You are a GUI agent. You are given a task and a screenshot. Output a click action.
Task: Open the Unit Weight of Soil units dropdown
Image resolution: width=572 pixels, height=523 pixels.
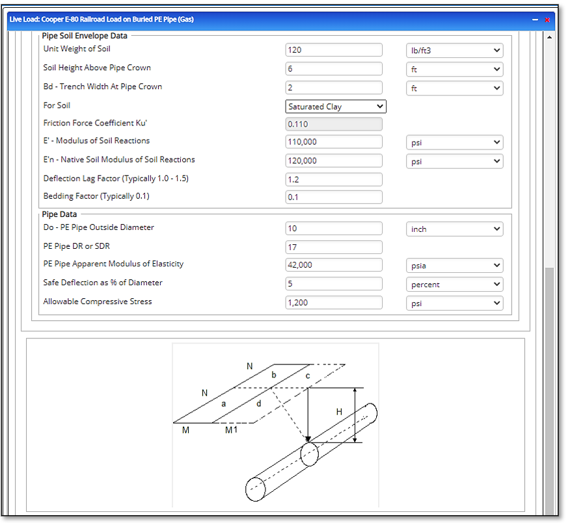454,50
